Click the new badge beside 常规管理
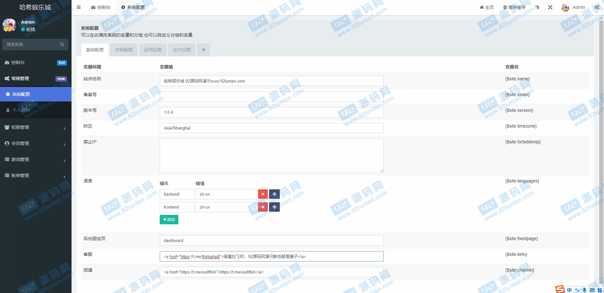 click(x=61, y=79)
